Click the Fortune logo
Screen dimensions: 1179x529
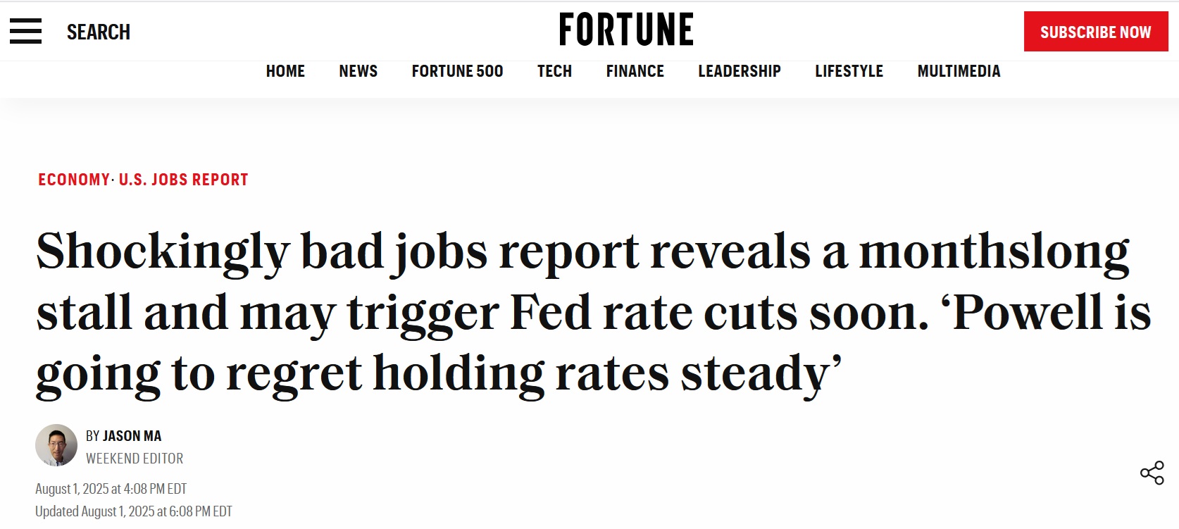point(626,30)
